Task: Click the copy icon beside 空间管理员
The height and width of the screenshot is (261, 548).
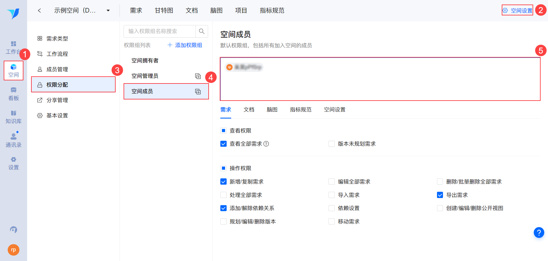Action: (198, 76)
